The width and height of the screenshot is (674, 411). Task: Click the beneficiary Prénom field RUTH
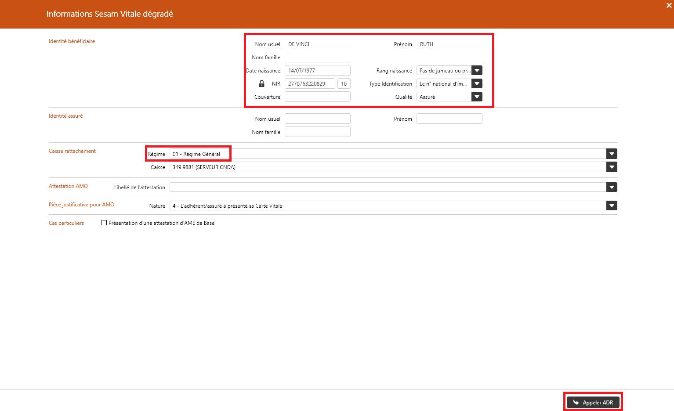coord(449,44)
